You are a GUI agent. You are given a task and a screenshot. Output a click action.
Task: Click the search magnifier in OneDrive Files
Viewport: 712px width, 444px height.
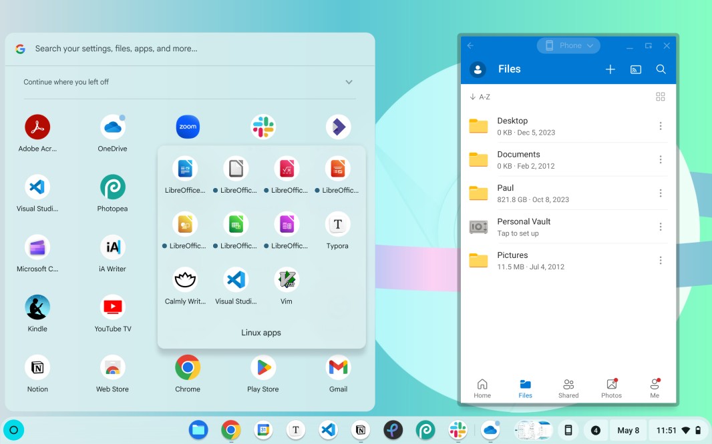661,69
